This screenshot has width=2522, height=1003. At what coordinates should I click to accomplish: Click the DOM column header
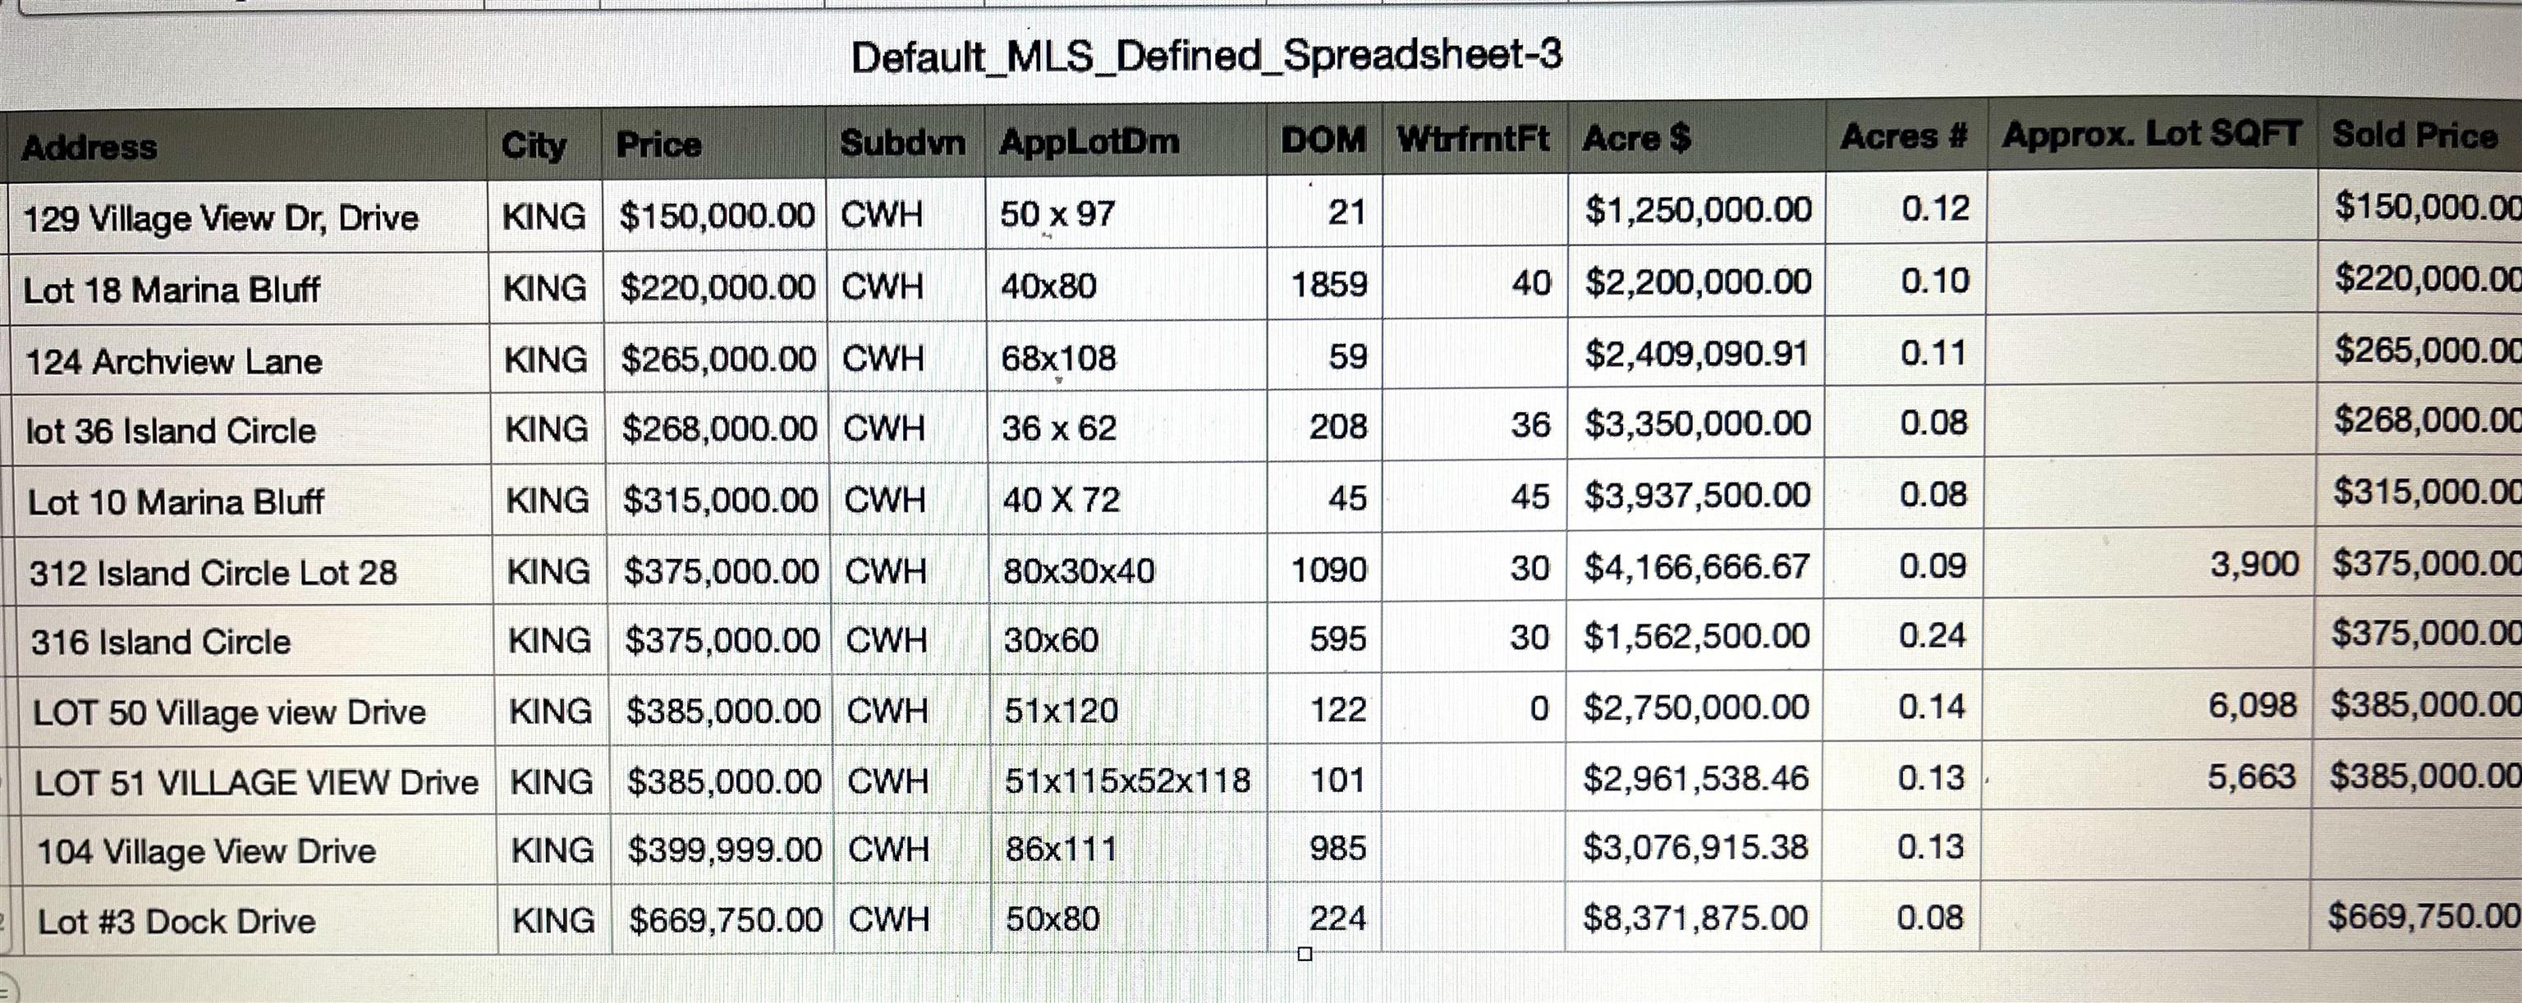point(1323,140)
